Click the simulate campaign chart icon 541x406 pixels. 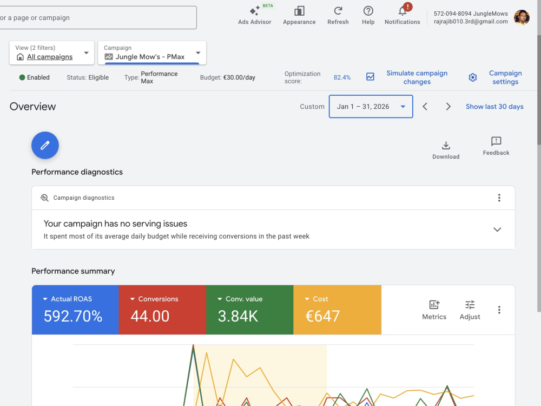(370, 77)
